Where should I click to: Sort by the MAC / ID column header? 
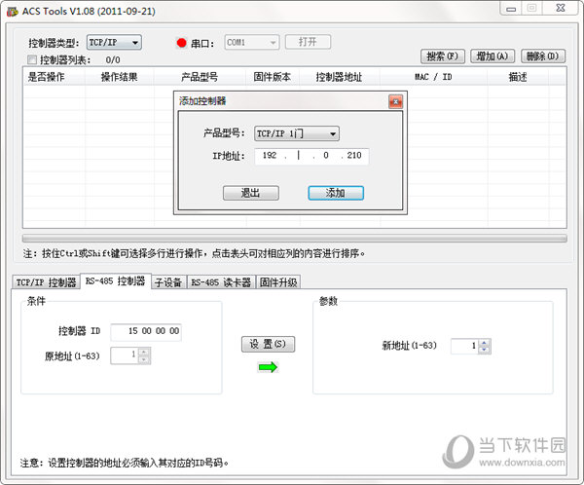pyautogui.click(x=433, y=77)
